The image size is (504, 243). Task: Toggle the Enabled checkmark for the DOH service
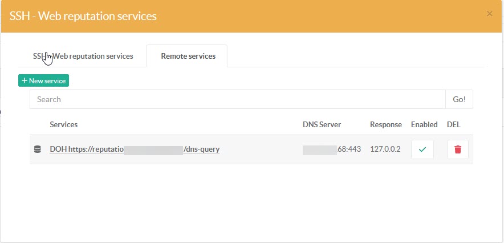422,149
